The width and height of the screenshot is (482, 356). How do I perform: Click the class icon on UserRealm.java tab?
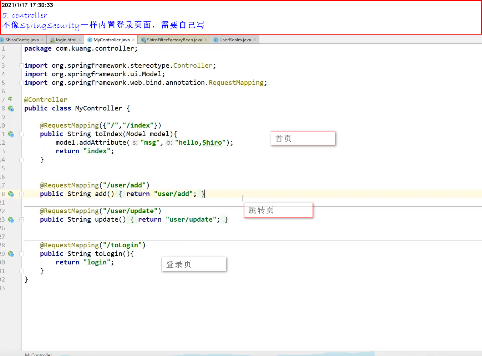(x=216, y=40)
